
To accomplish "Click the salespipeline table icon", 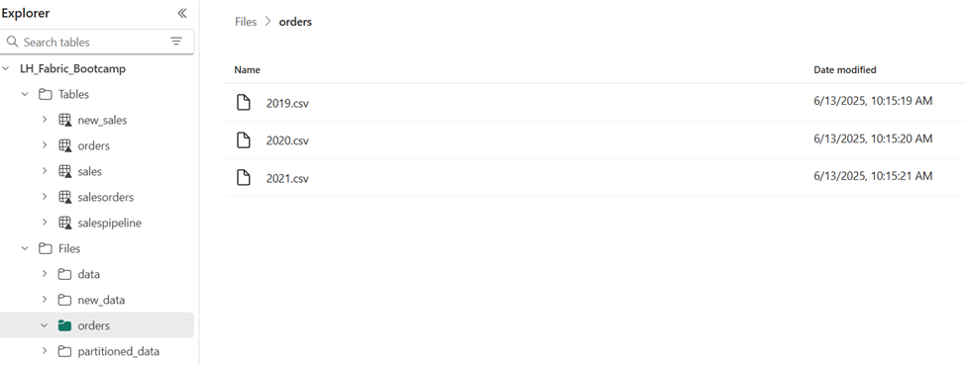I will [x=64, y=223].
